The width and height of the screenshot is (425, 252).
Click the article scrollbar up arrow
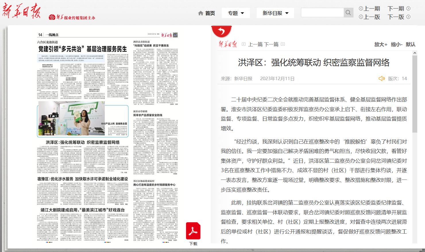click(x=414, y=53)
